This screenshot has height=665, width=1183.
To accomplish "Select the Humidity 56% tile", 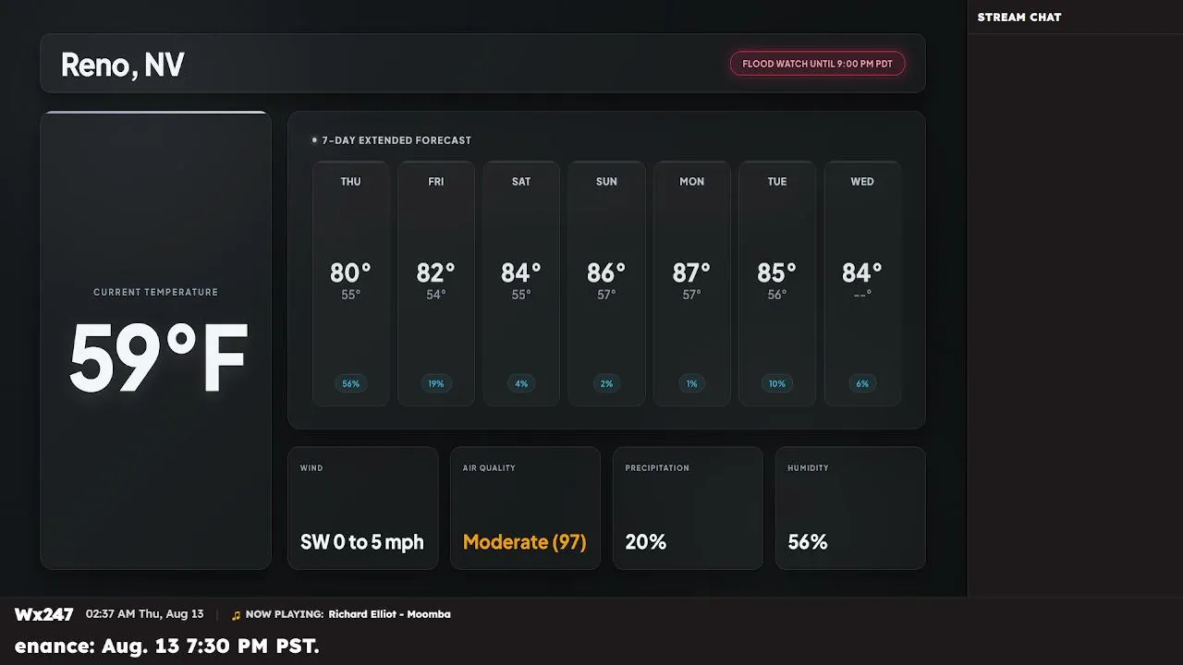I will click(850, 508).
